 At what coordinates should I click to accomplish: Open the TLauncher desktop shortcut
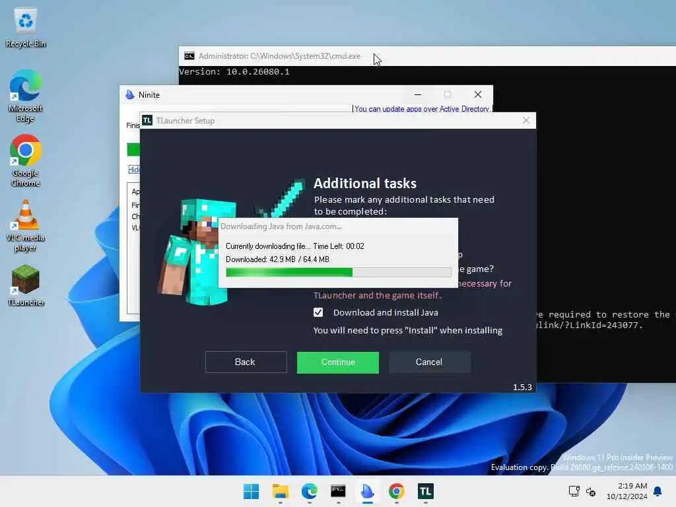pyautogui.click(x=26, y=285)
